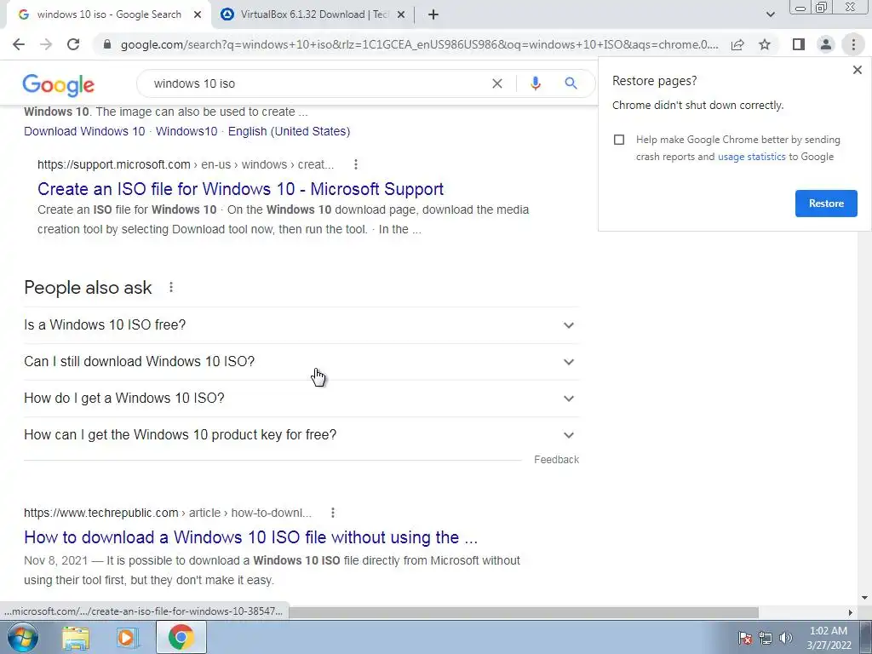This screenshot has height=654, width=872.
Task: Submit search with the magnifier icon
Action: pos(571,83)
